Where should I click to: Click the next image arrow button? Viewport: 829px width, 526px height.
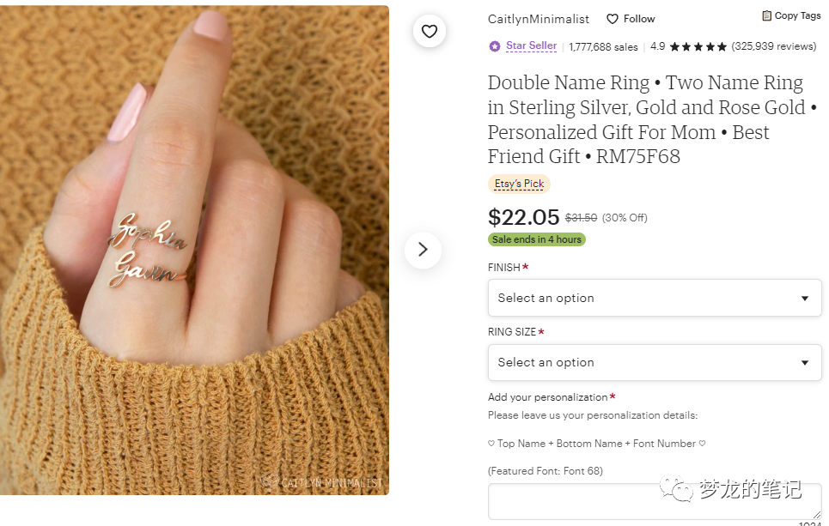423,250
